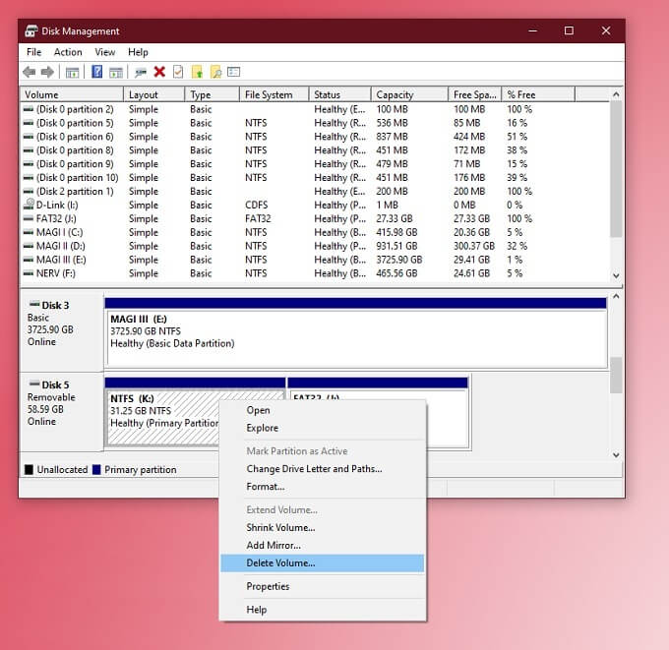The width and height of the screenshot is (669, 650).
Task: Sort by the Capacity column header
Action: (394, 95)
